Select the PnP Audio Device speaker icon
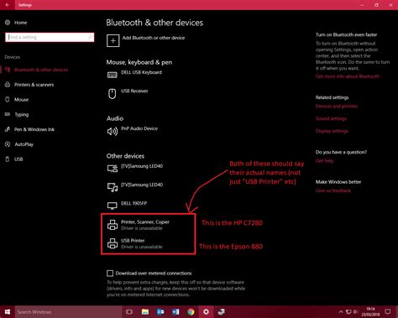 point(113,131)
